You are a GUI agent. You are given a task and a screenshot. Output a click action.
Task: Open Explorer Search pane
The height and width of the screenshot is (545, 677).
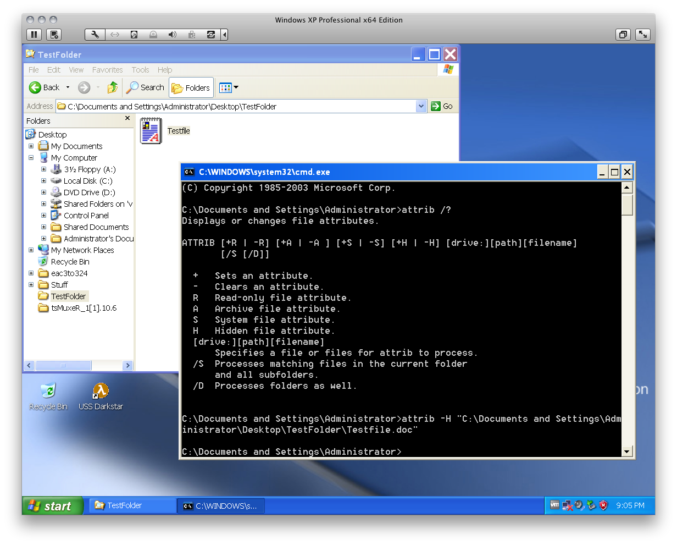pos(146,87)
